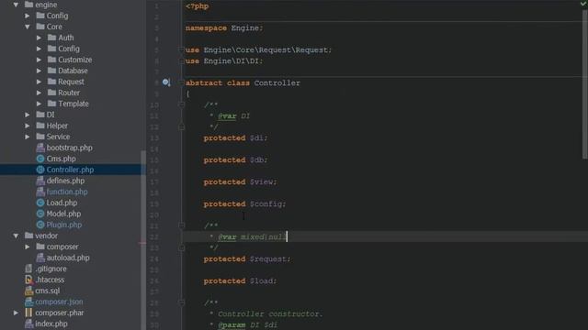Click the bootstrap.php file icon
Image resolution: width=588 pixels, height=330 pixels.
[40, 148]
